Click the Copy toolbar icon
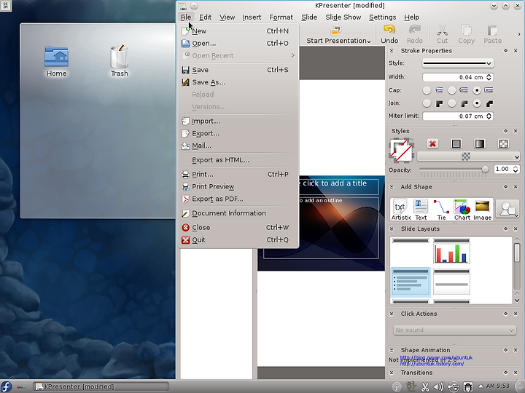Screen dimensions: 525x393 [x=467, y=30]
